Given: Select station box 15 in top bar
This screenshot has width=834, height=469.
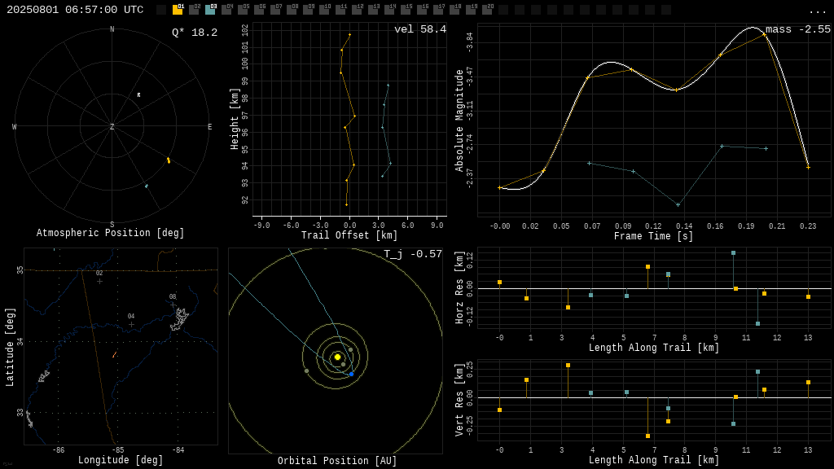Looking at the screenshot, I should tap(406, 10).
